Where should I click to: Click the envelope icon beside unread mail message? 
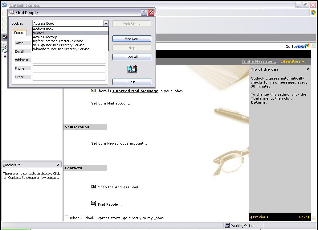(93, 91)
